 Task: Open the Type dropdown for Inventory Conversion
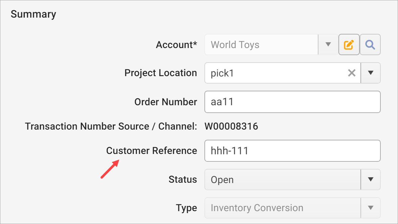[371, 208]
